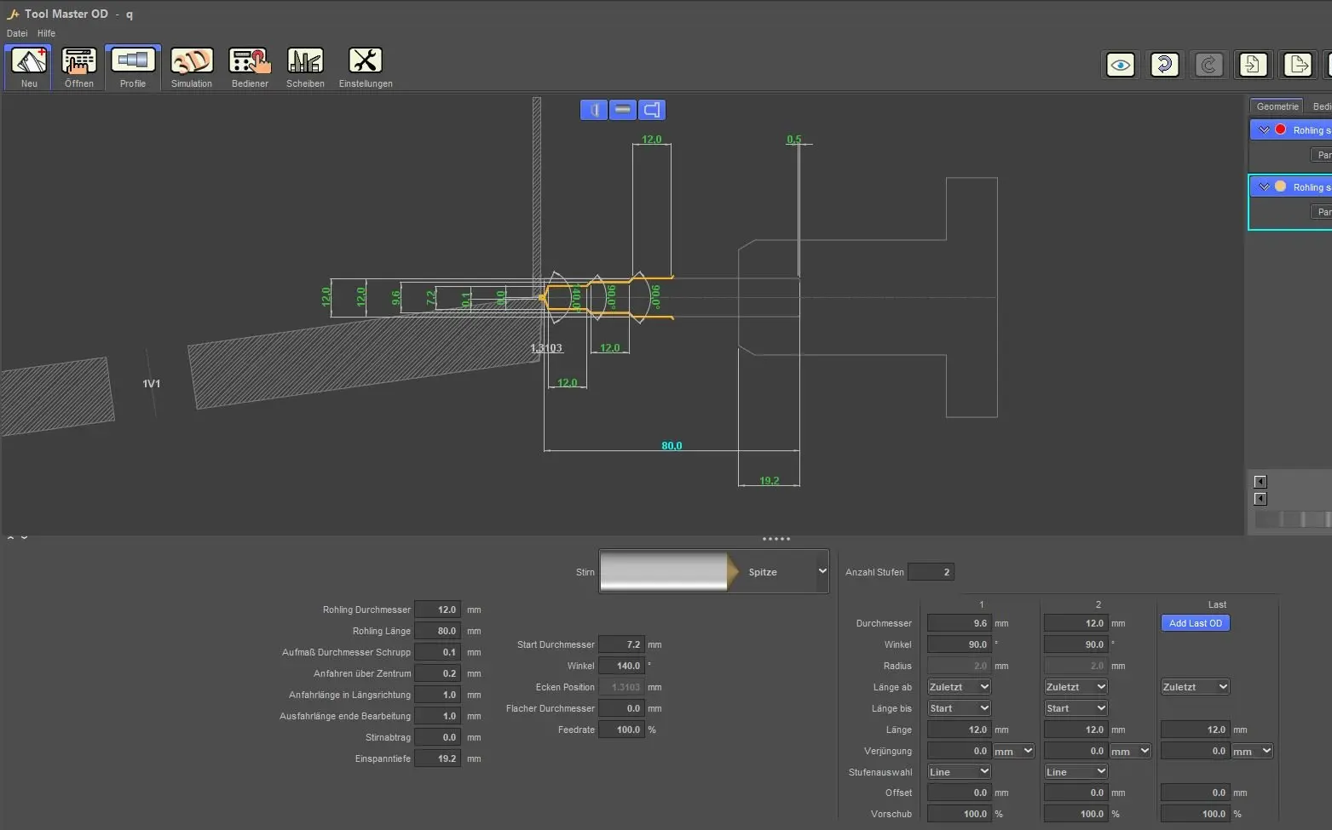Image resolution: width=1332 pixels, height=830 pixels.
Task: Open the 3D Simulation view
Action: click(x=192, y=62)
